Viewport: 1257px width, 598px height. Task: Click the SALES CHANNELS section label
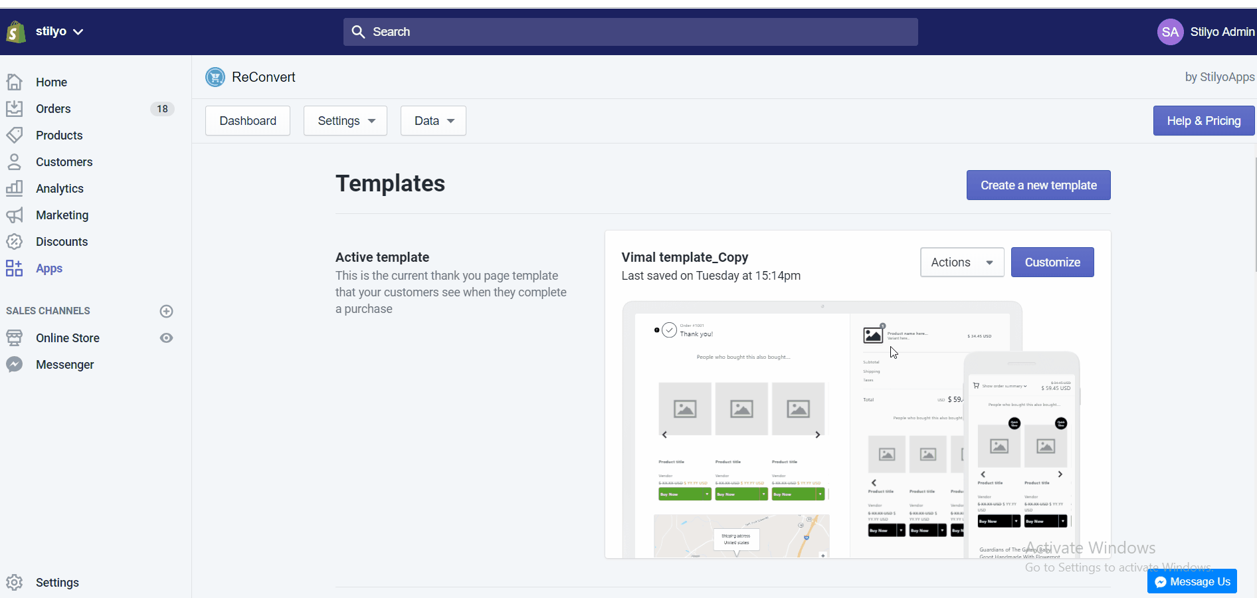[48, 311]
